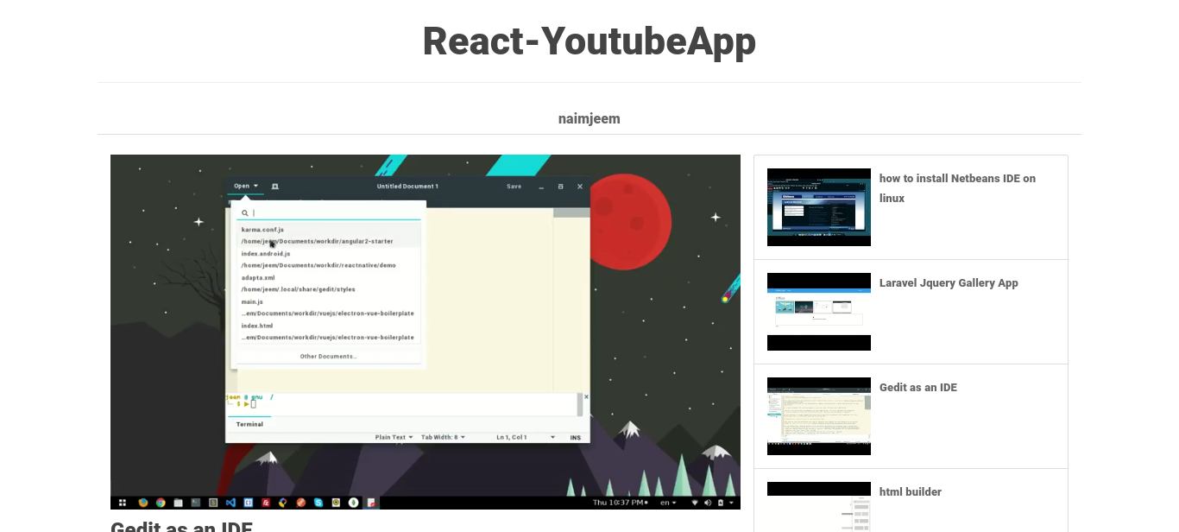Select the Terminal tab in gedit's bottom panel

point(249,424)
